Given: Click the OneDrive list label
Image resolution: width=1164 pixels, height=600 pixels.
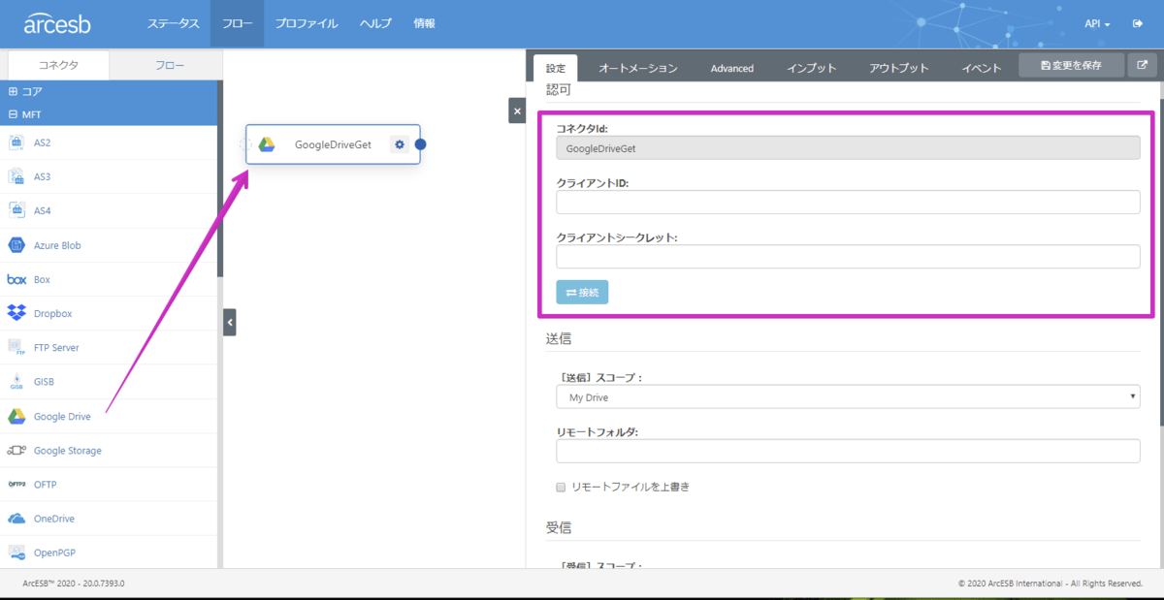Looking at the screenshot, I should click(54, 519).
